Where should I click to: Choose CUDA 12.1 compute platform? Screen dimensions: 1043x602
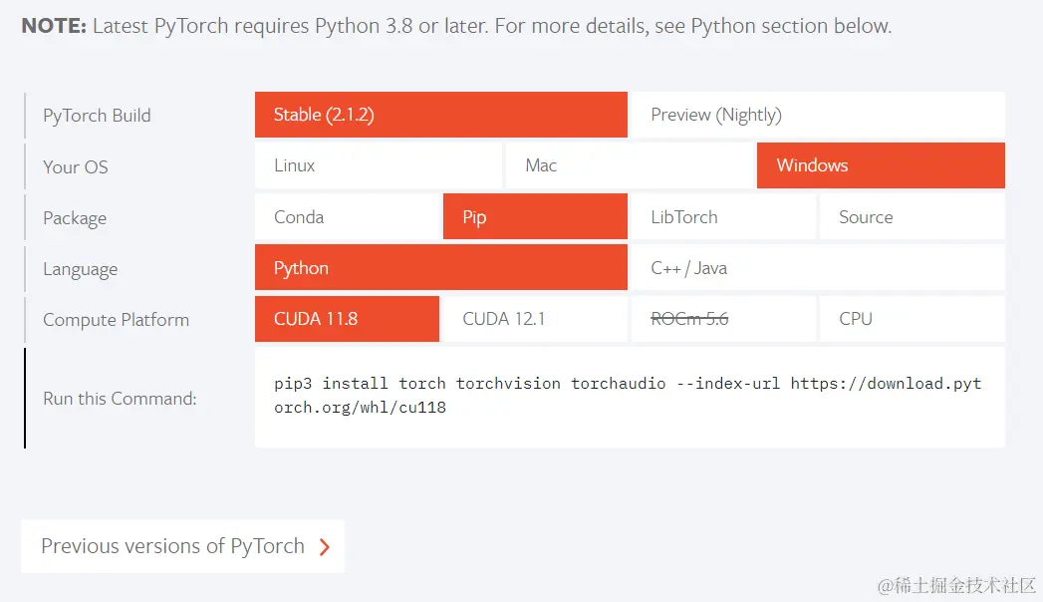tap(535, 319)
